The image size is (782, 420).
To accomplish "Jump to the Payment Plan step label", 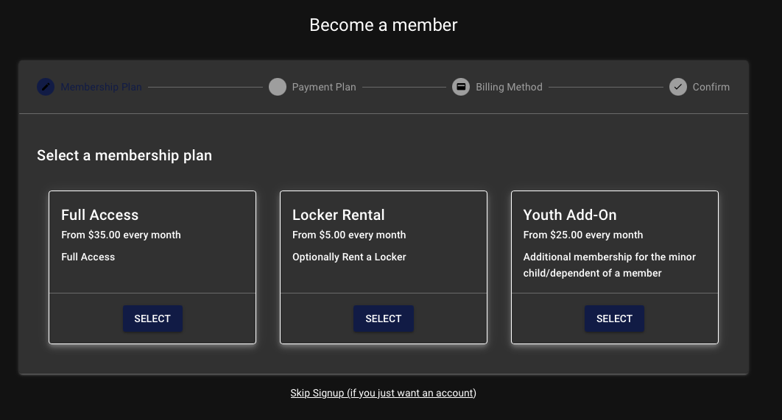I will (324, 87).
